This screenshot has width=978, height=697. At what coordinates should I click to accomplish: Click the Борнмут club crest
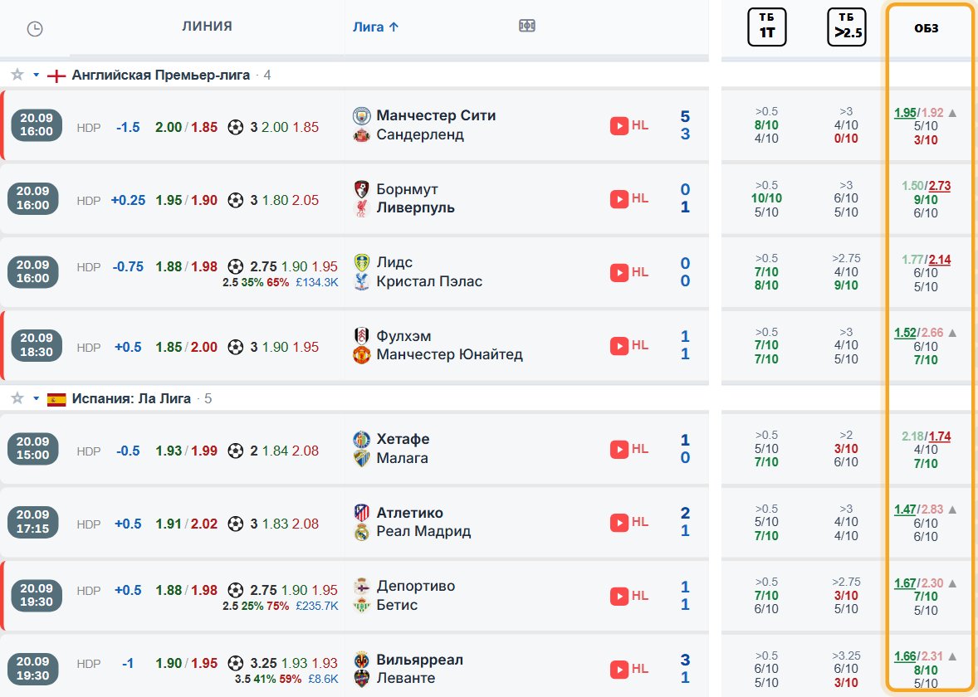coord(362,189)
